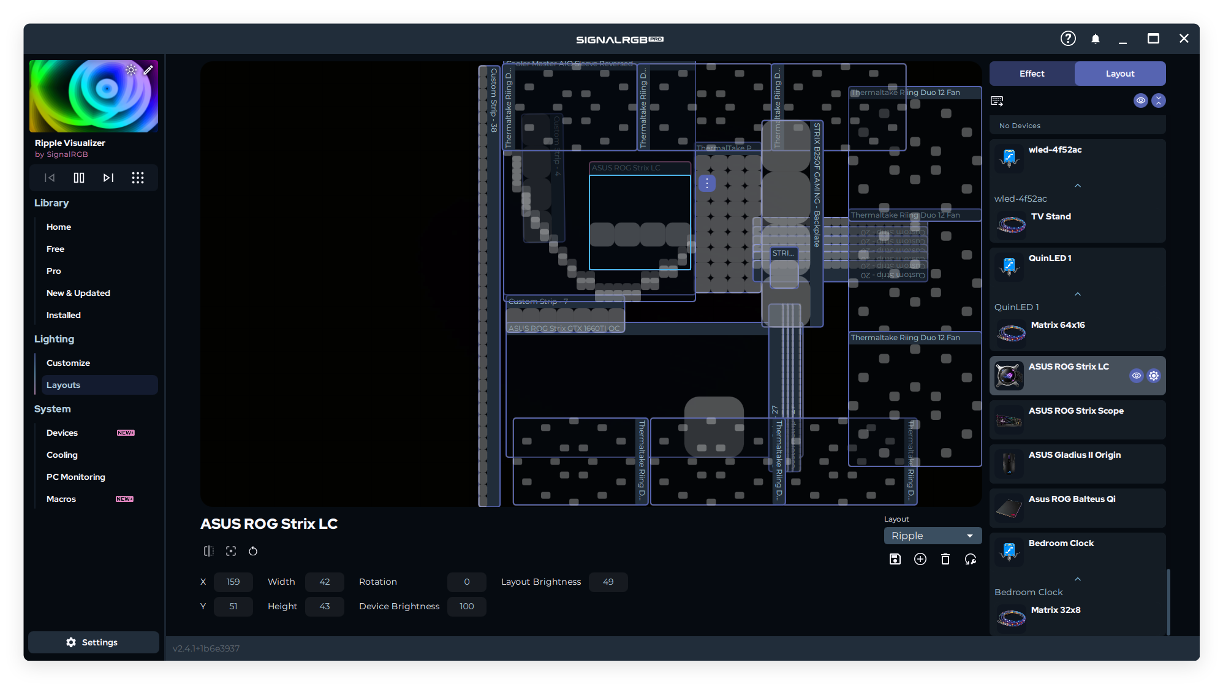Select Layouts in the sidebar
Image resolution: width=1223 pixels, height=684 pixels.
(x=100, y=385)
